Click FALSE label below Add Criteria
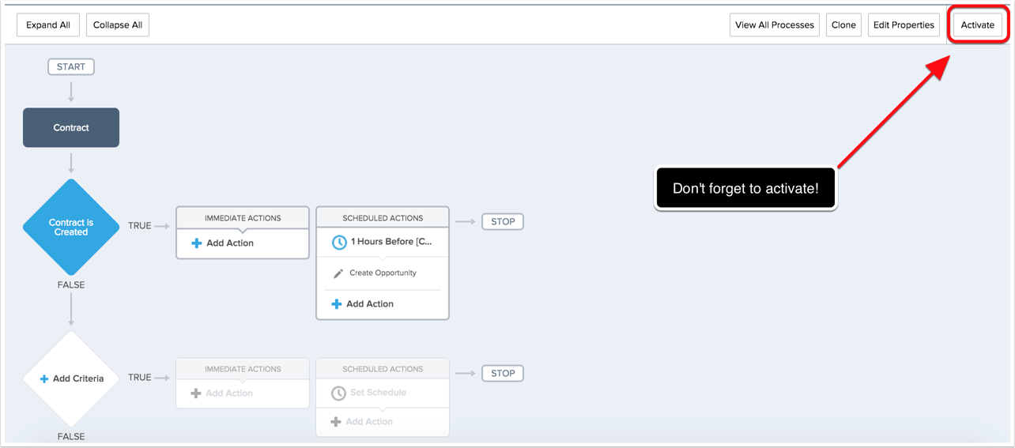The height and width of the screenshot is (448, 1015). pos(71,436)
